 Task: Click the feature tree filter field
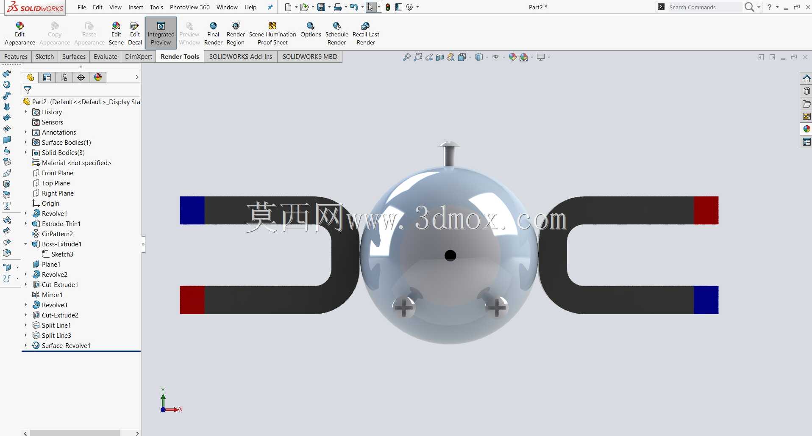pos(81,90)
